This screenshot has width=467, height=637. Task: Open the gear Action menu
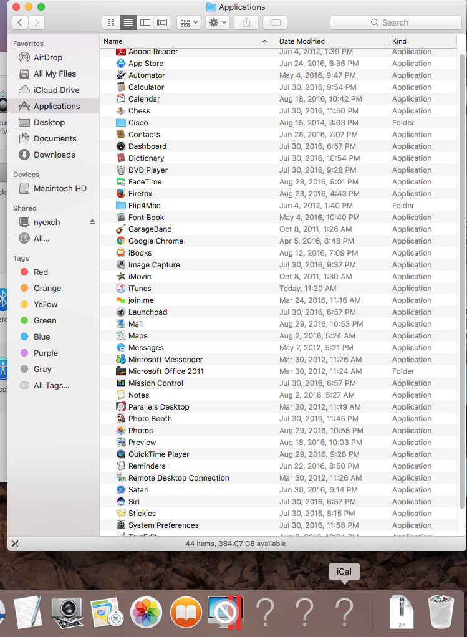[218, 22]
